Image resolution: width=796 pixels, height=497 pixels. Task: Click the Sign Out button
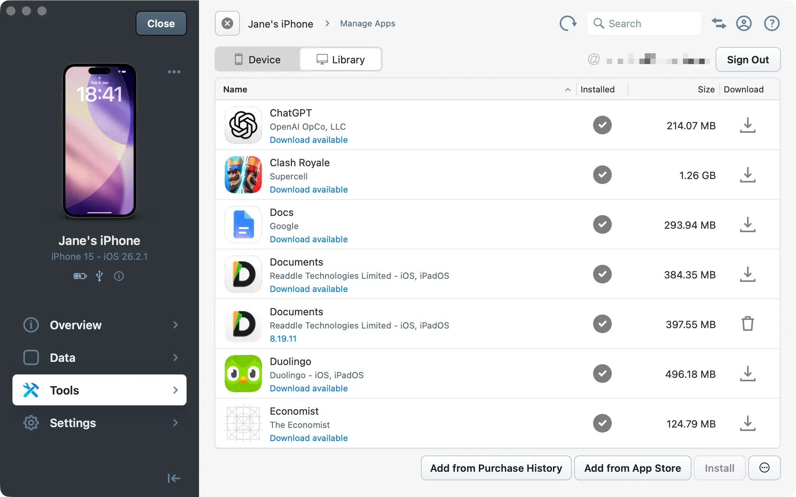(747, 59)
